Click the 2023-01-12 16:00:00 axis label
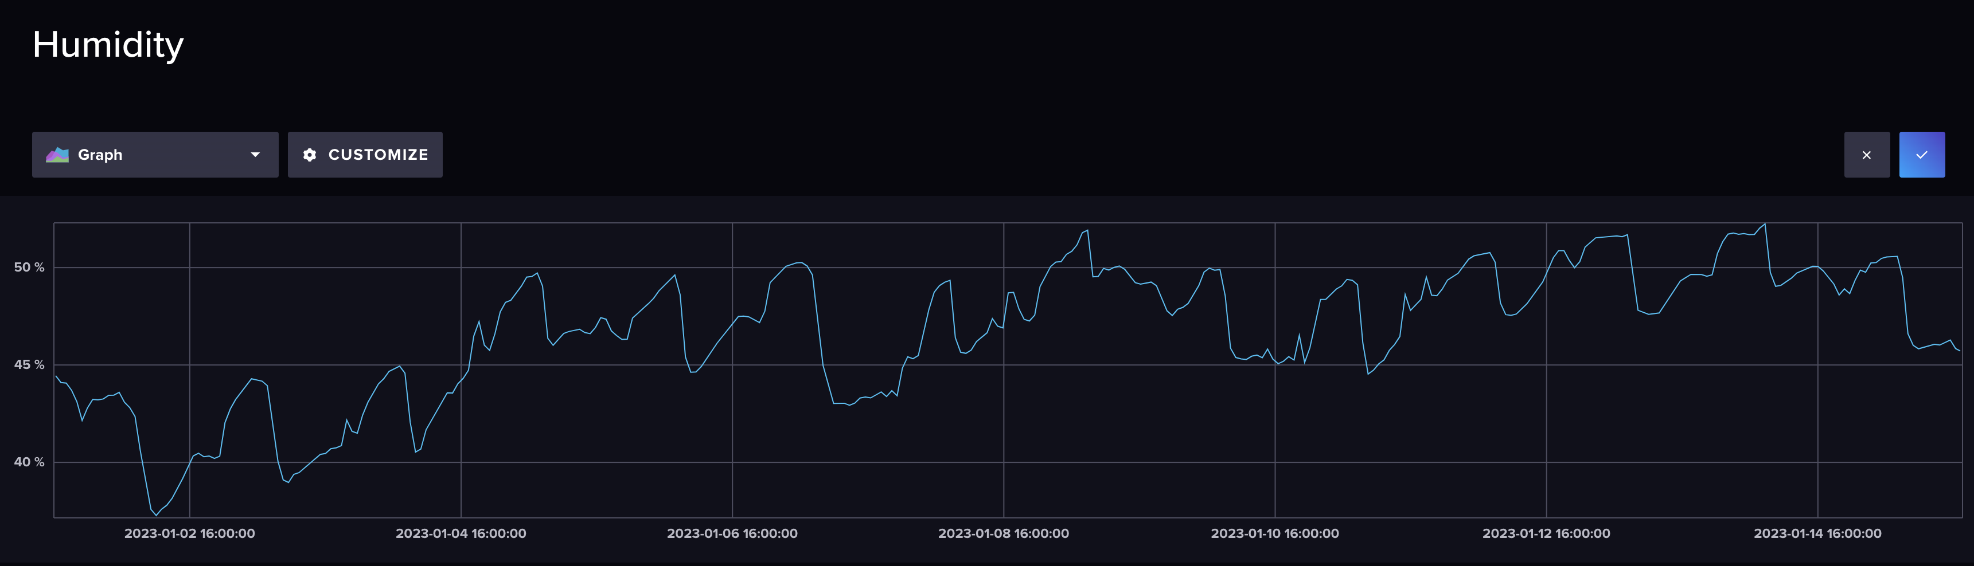 click(1546, 533)
